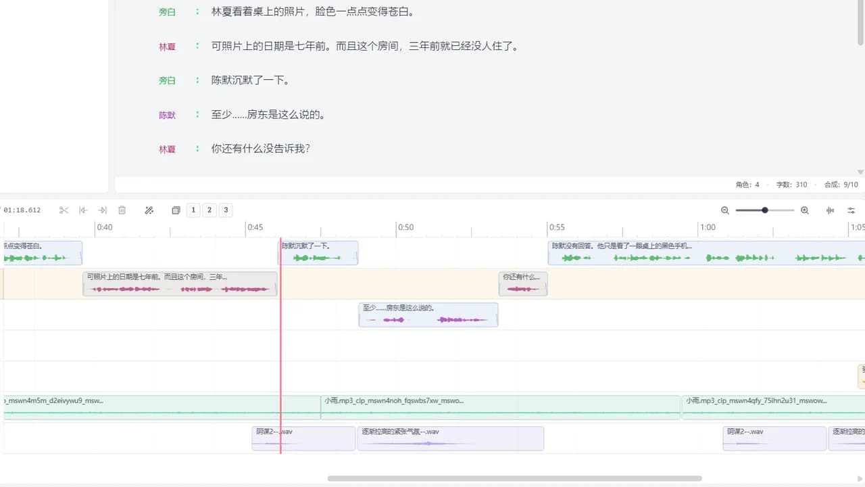The image size is (865, 487).
Task: Select timeline clip 陈默沉默了一下。
Action: point(319,253)
